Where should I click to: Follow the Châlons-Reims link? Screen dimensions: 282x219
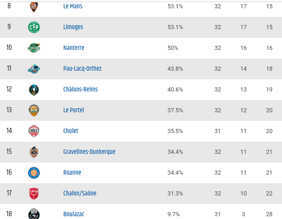[x=81, y=89]
